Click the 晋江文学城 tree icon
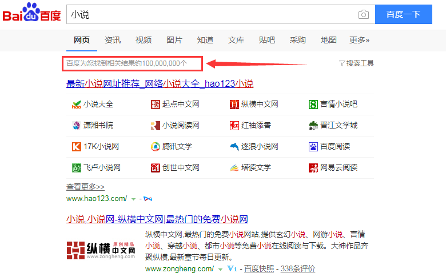This screenshot has height=277, width=446. click(x=313, y=126)
